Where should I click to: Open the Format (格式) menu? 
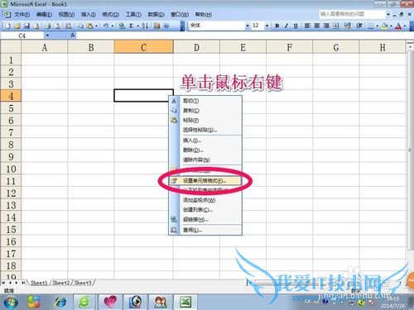point(110,14)
